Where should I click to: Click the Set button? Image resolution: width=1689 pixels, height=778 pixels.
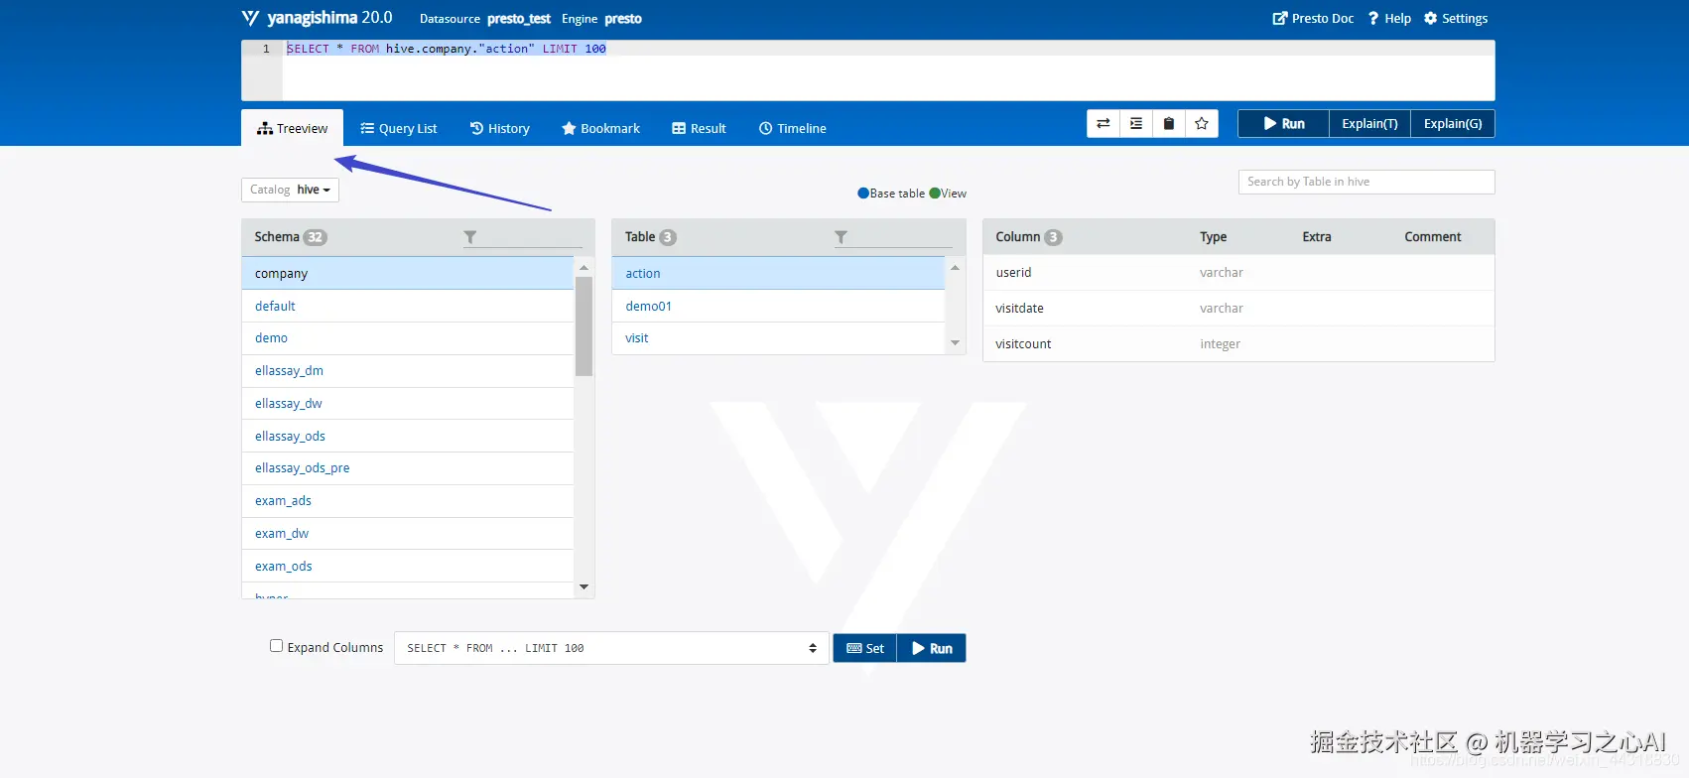pyautogui.click(x=865, y=648)
